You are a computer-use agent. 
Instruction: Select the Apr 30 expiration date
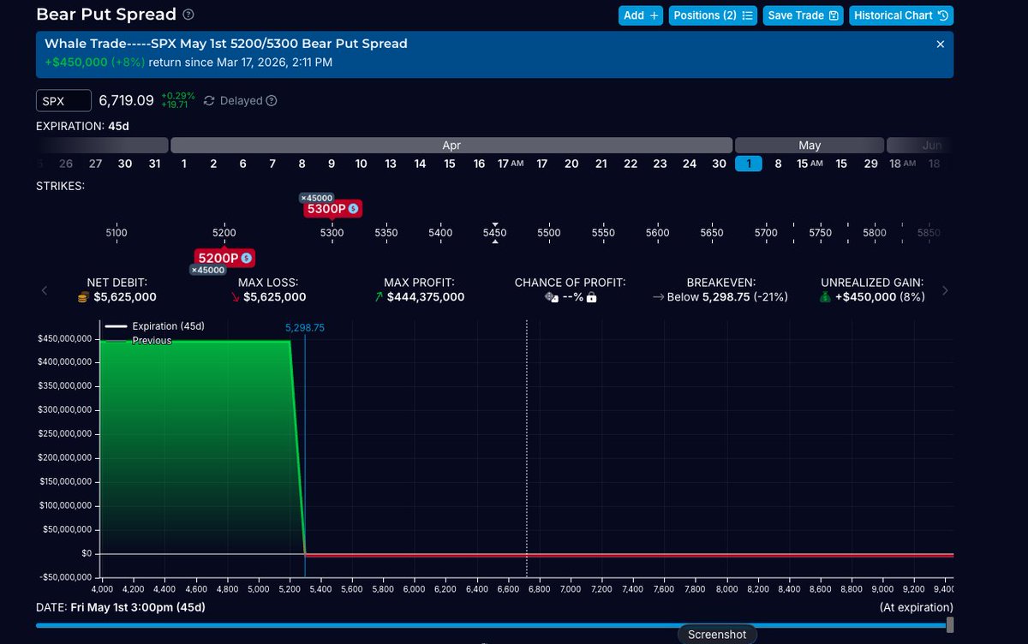click(719, 164)
